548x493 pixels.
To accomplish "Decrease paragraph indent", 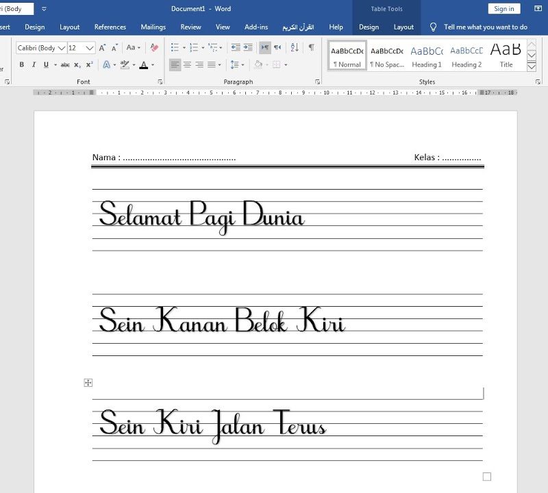I will (236, 47).
